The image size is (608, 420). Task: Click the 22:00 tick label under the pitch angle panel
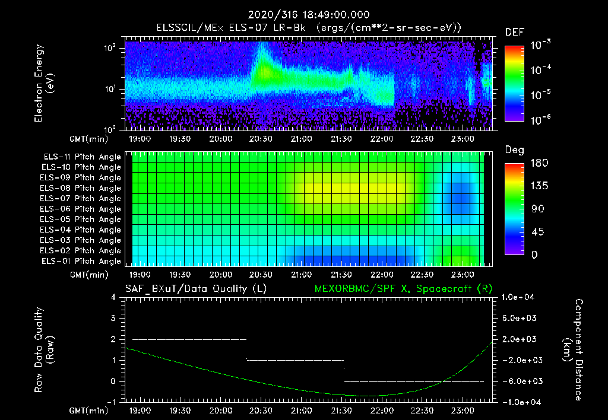click(382, 275)
